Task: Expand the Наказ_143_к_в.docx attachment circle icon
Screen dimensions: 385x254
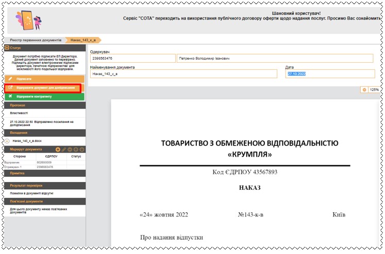Action: tap(7, 141)
